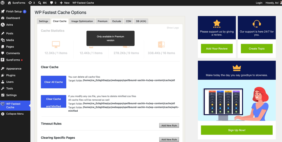This screenshot has height=142, width=282.
Task: Open the CDN tab
Action: (x=128, y=21)
